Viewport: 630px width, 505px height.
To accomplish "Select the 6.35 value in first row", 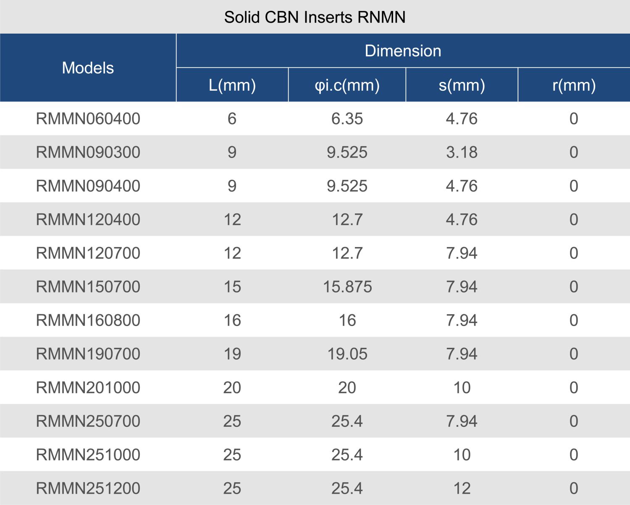I will pos(347,119).
